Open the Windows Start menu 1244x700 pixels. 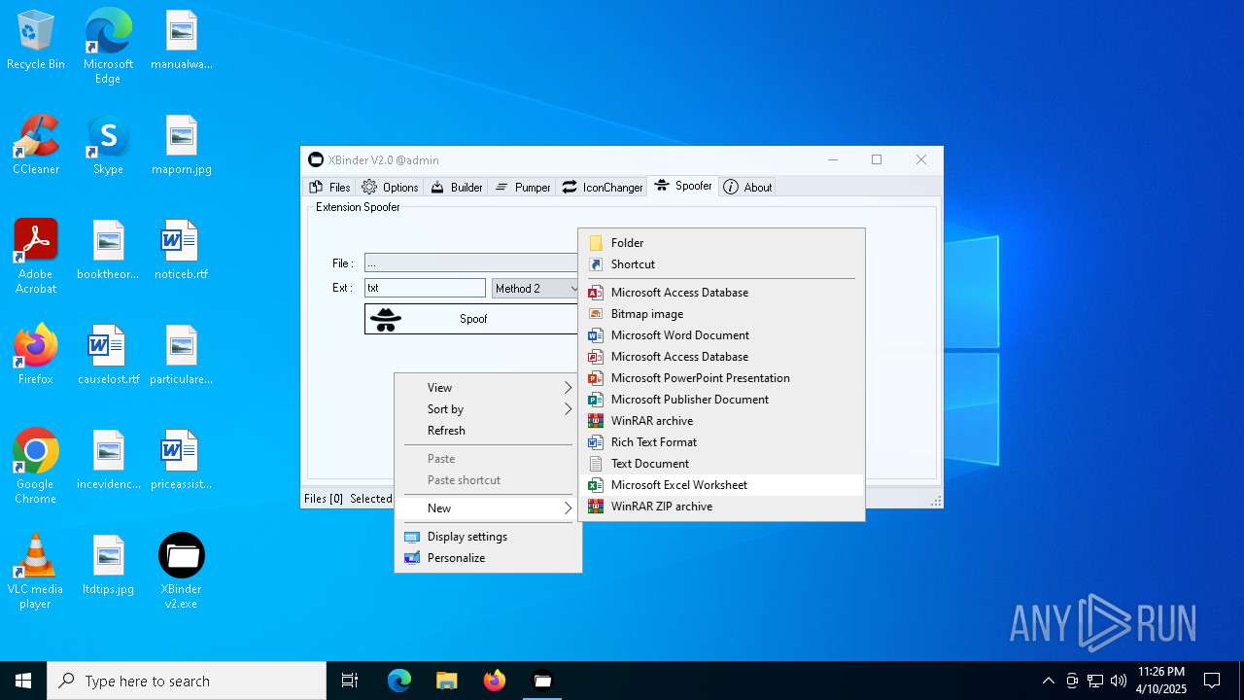click(x=23, y=681)
